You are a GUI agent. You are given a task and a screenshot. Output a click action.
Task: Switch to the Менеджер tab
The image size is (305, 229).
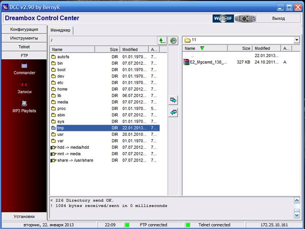click(60, 30)
